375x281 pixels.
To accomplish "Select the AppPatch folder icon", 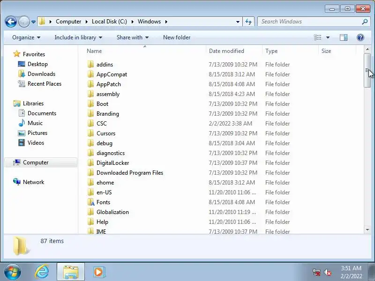I will pos(90,84).
